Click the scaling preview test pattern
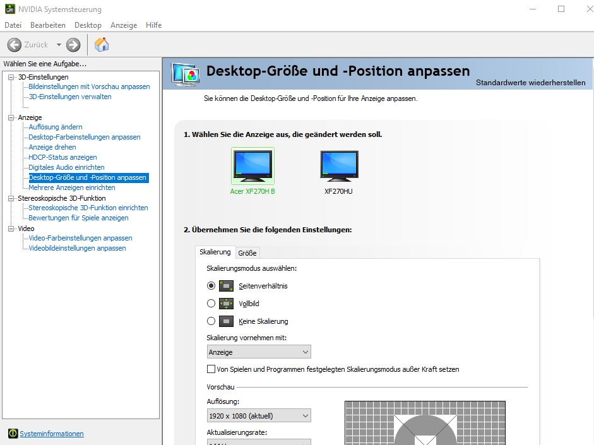This screenshot has height=445, width=594. click(425, 423)
